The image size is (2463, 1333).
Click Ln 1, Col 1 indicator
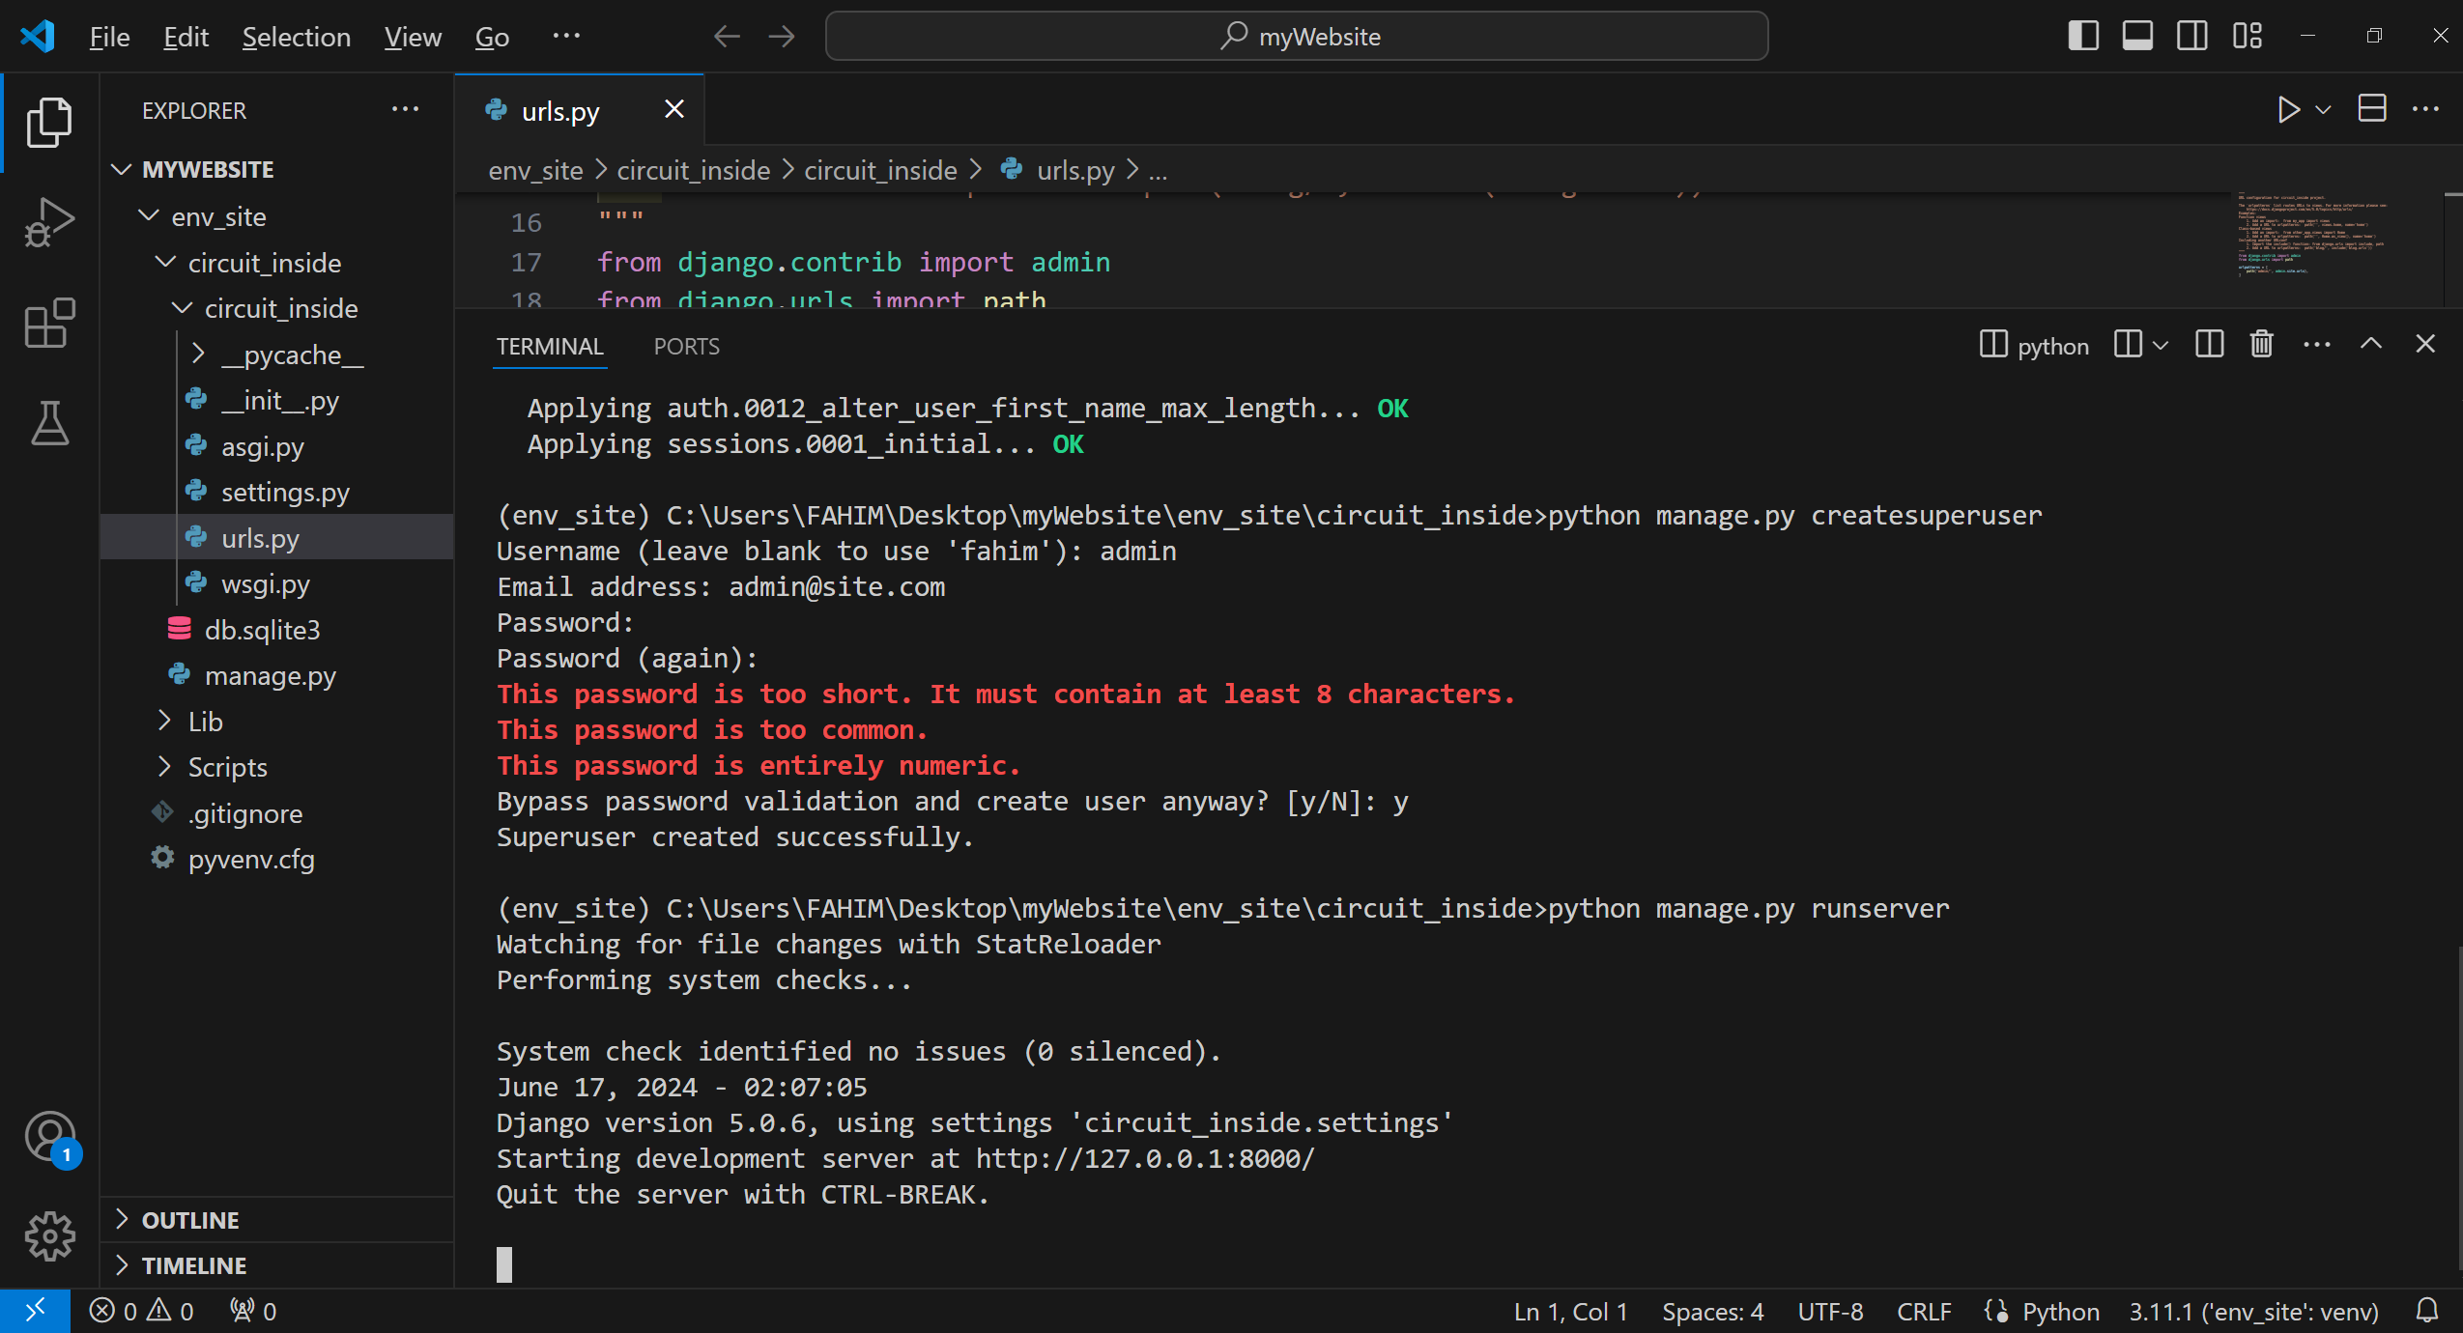pos(1570,1311)
